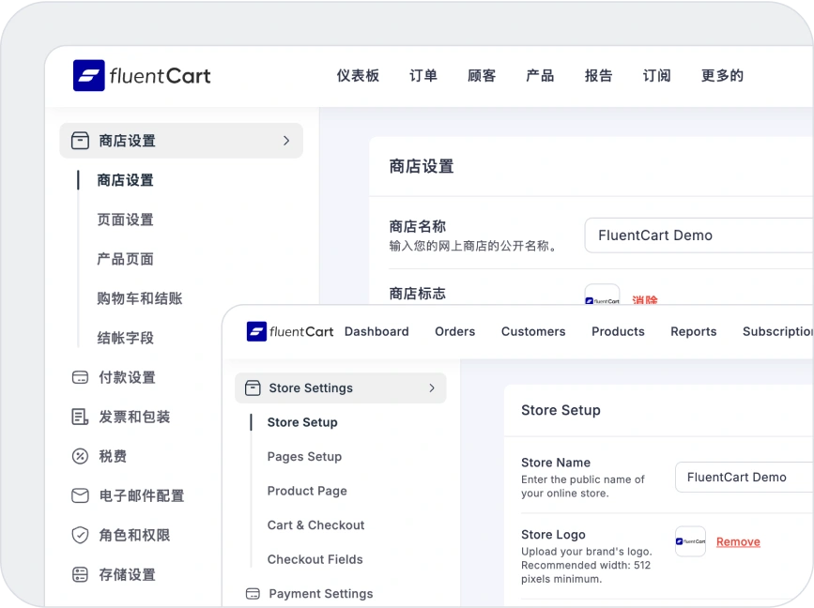814x608 pixels.
Task: Click the 角色和权限 shield icon
Action: click(80, 535)
